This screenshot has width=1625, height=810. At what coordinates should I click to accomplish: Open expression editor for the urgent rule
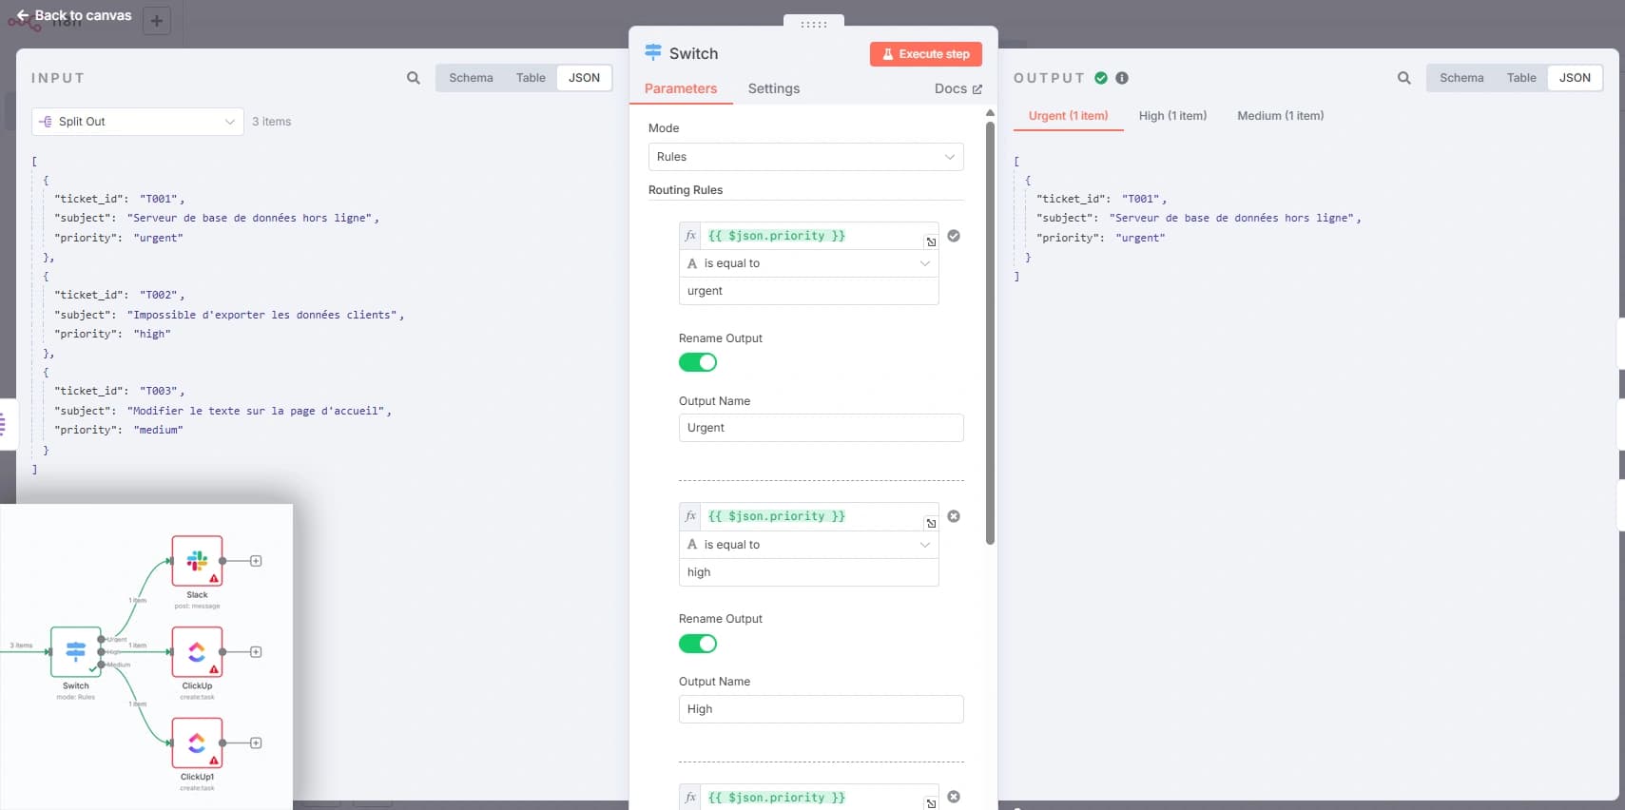coord(931,241)
